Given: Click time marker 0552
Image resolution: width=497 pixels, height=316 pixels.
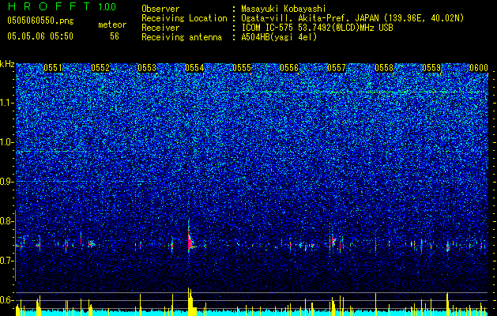Looking at the screenshot, I should 100,68.
